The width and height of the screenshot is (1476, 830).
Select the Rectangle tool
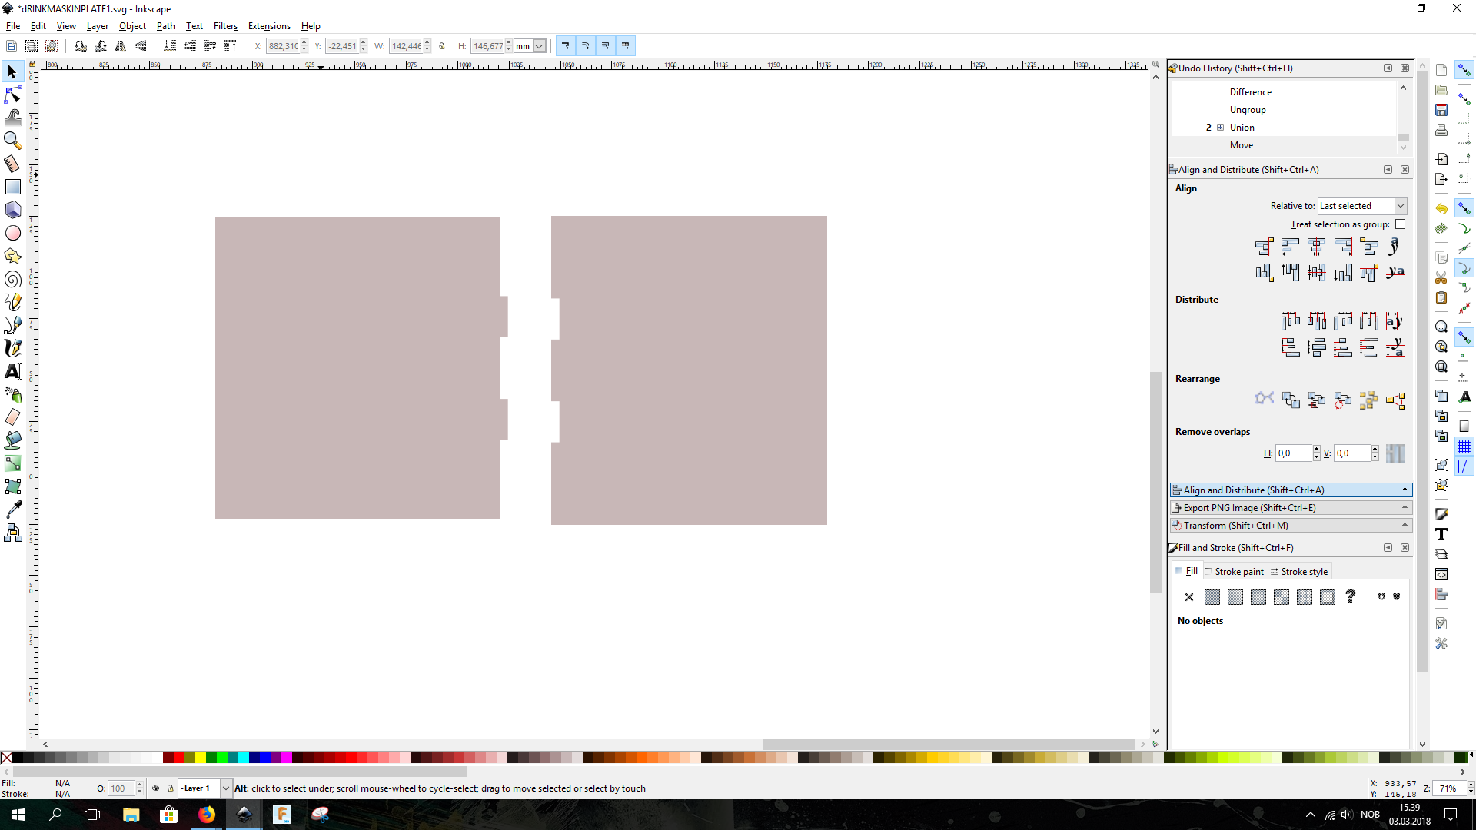click(13, 187)
